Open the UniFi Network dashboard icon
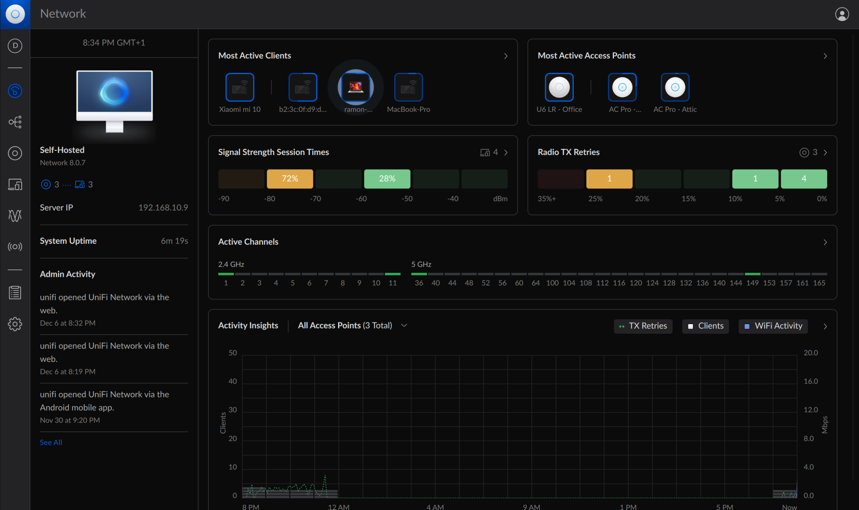859x510 pixels. click(x=15, y=91)
